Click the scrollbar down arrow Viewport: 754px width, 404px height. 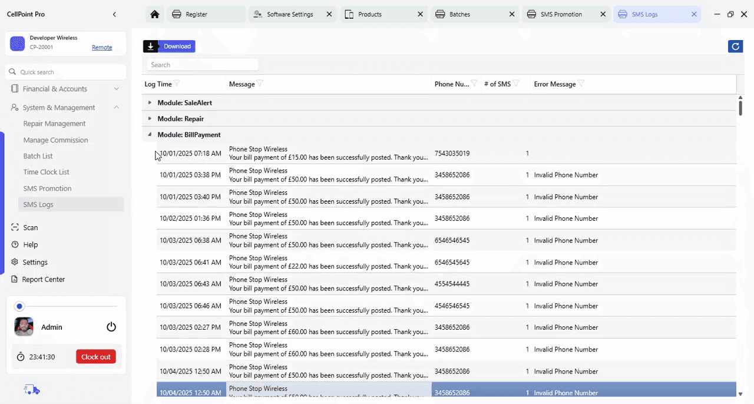(x=740, y=394)
